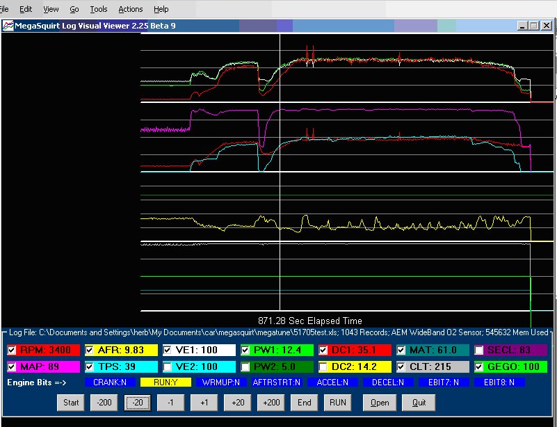Screen dimensions: 557x427
Task: Open the Tools menu
Action: 99,9
